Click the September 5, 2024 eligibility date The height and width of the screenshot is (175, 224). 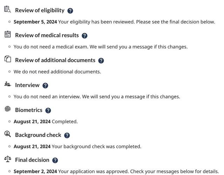[35, 22]
